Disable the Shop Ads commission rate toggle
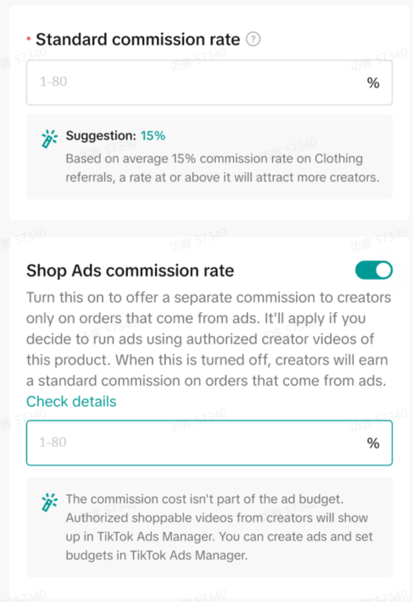 coord(373,270)
